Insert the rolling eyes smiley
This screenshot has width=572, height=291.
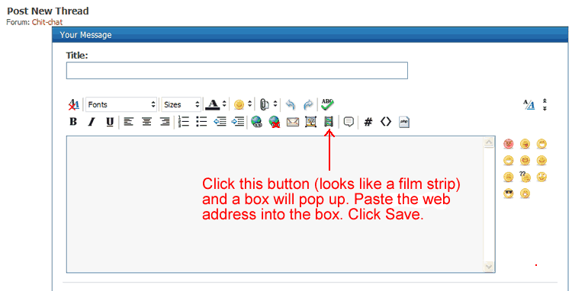tap(541, 177)
